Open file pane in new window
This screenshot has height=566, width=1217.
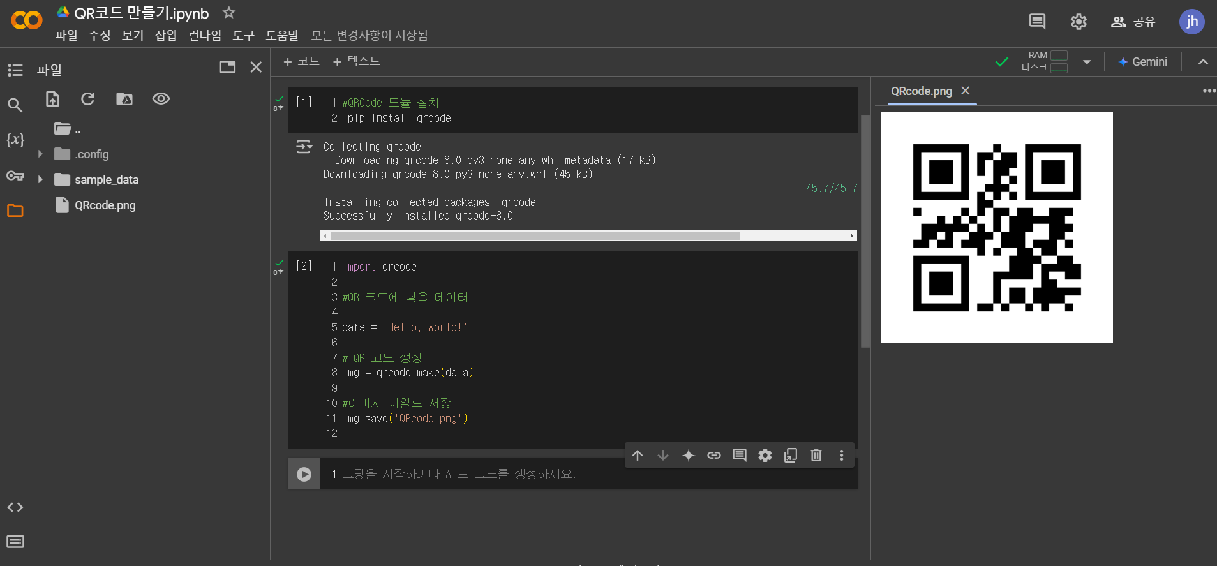pyautogui.click(x=227, y=67)
